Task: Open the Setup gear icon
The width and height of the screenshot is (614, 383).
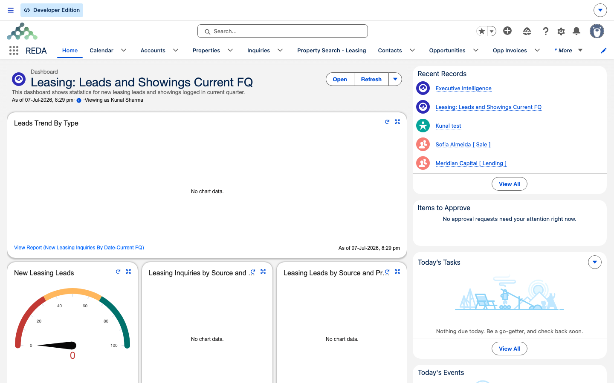Action: (561, 31)
